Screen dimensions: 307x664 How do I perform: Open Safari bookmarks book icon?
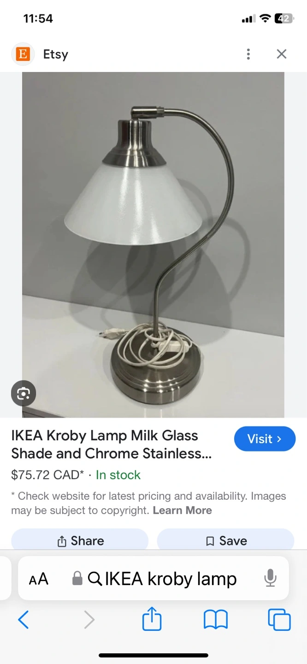(x=216, y=620)
